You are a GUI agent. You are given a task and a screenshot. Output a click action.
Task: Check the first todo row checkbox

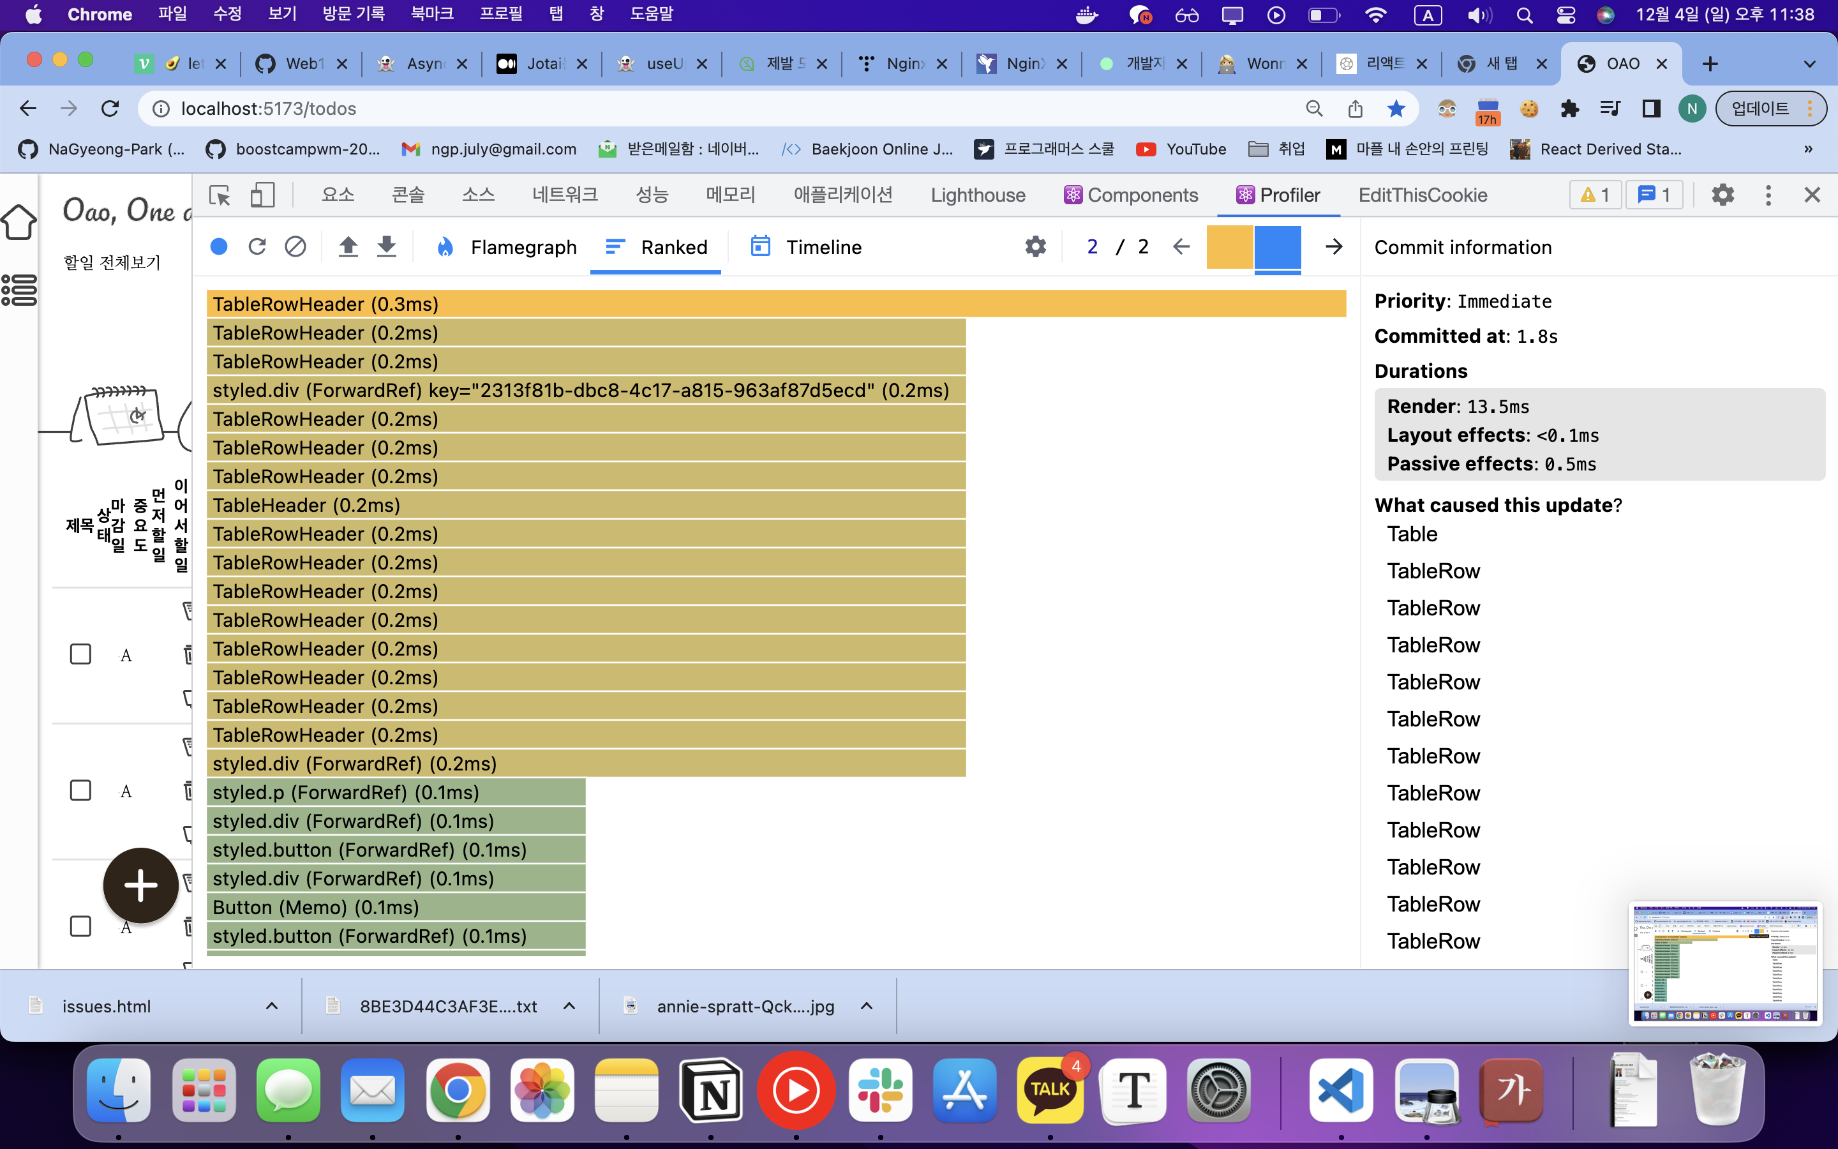click(x=80, y=654)
